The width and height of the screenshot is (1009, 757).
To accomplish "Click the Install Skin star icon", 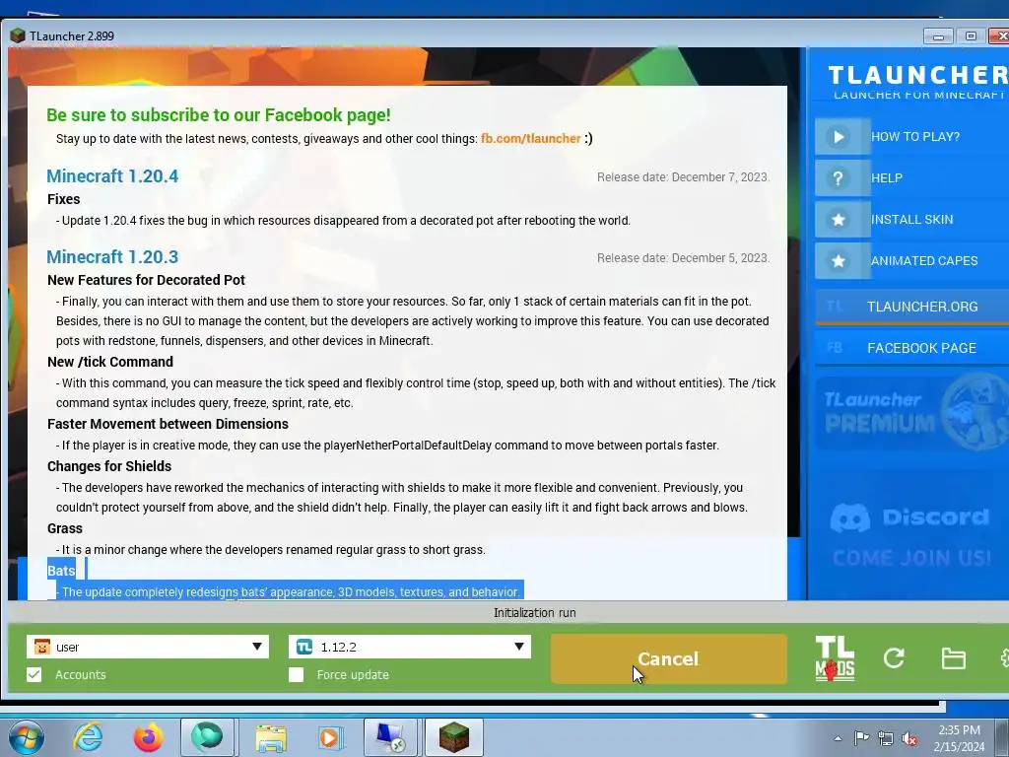I will tap(838, 220).
